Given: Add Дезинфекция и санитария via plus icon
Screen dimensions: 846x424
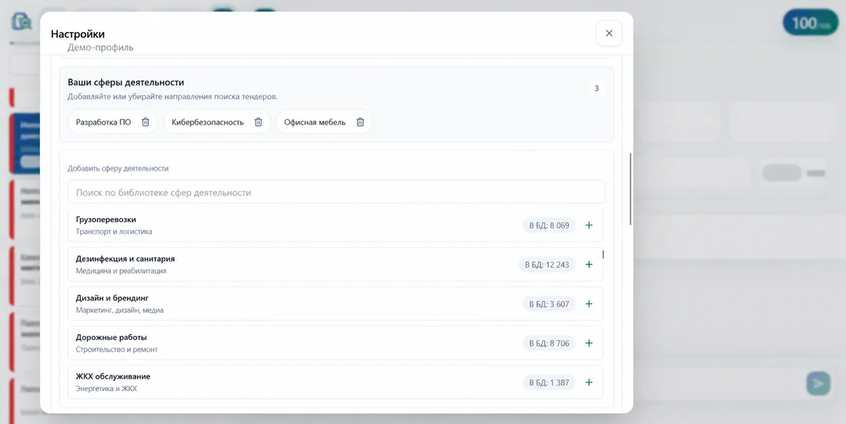Looking at the screenshot, I should [589, 264].
